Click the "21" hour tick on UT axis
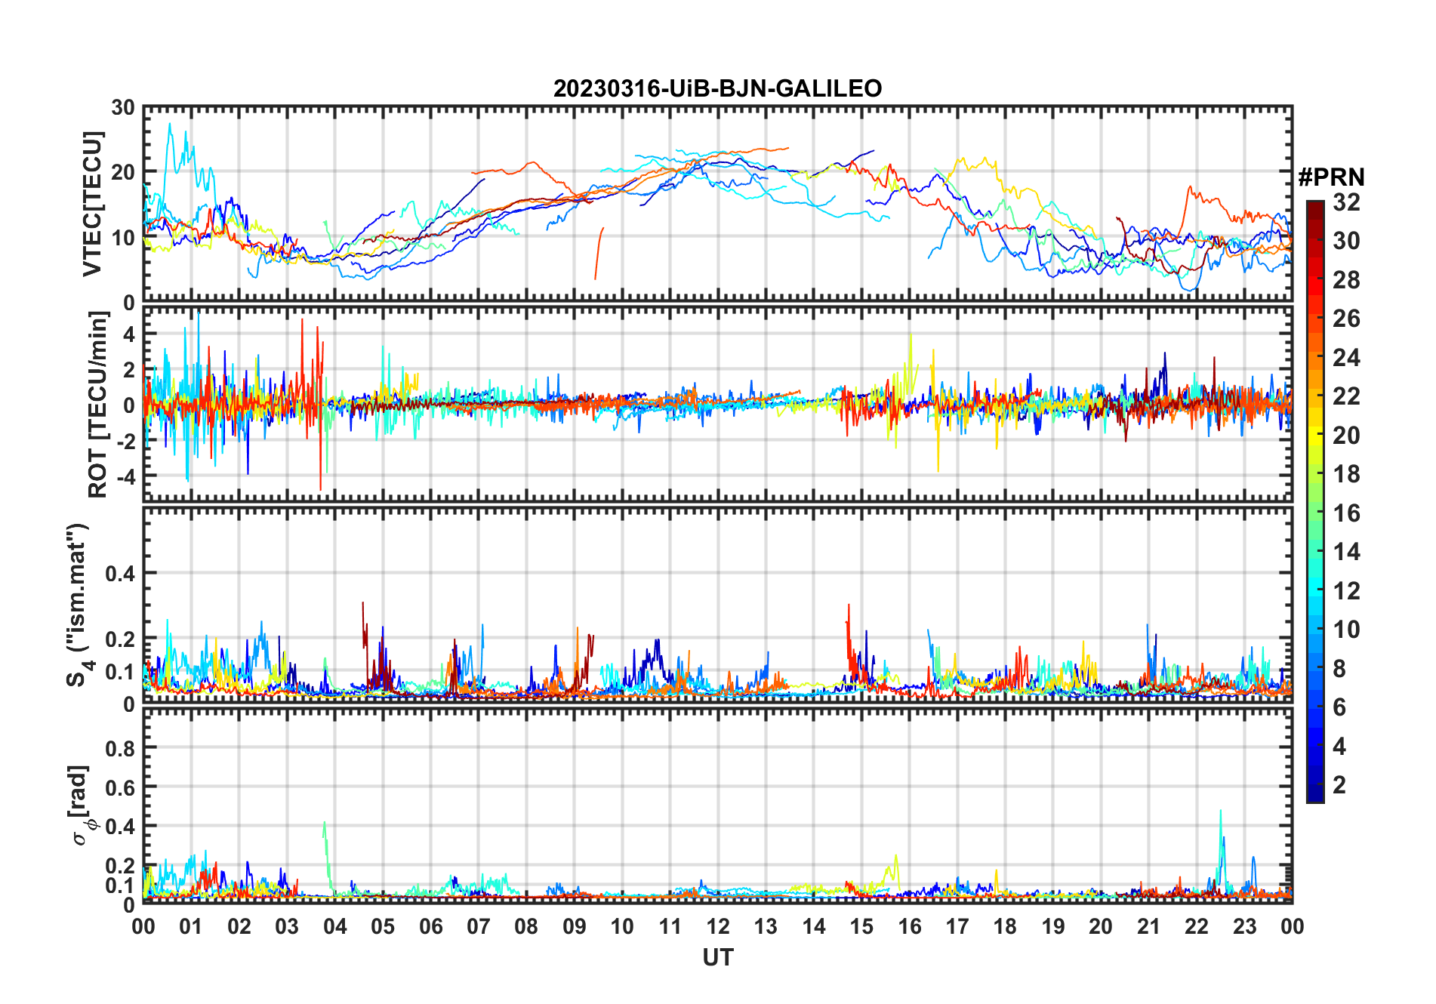This screenshot has width=1436, height=1004. click(x=1149, y=926)
